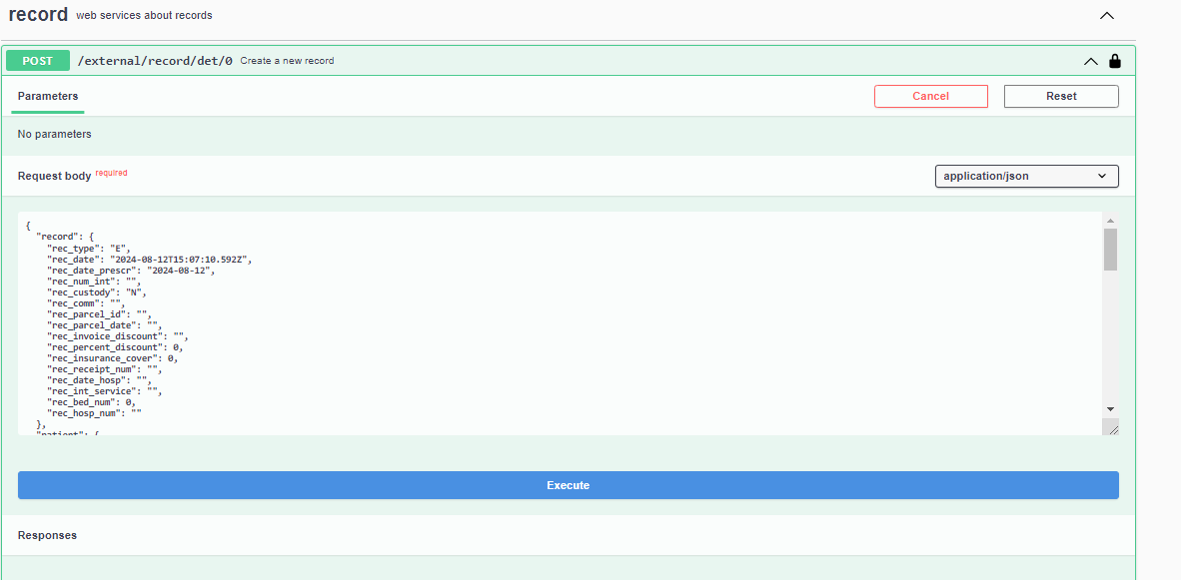
Task: Click inside the rec_date_prescr value
Action: point(180,271)
